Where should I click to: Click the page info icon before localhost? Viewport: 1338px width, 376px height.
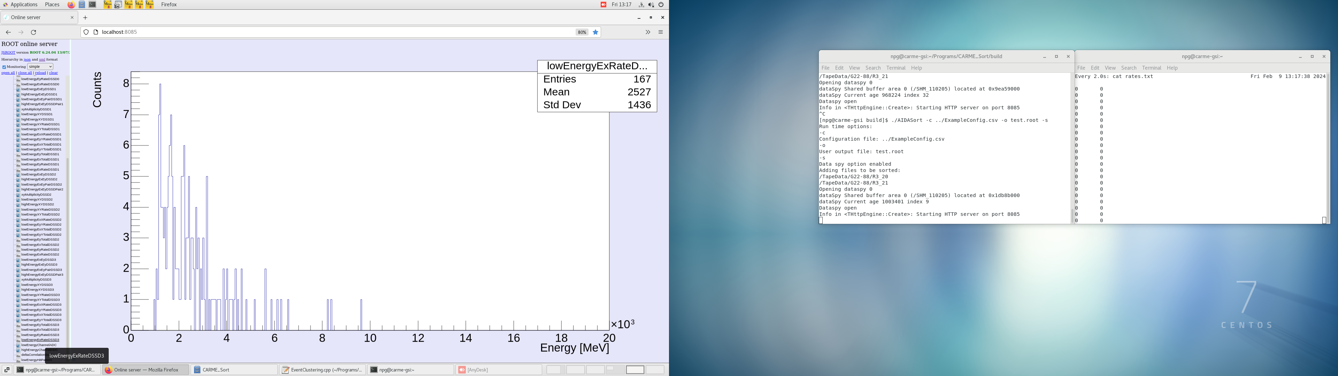pos(95,32)
